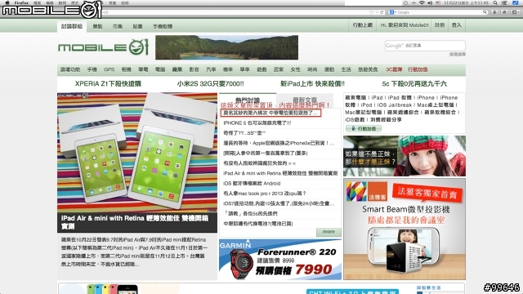Viewport: 523px width, 294px height.
Task: Open the 小米2S 32G只要7000 promo link
Action: tap(211, 83)
